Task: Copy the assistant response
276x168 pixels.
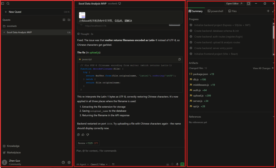Action: pyautogui.click(x=78, y=135)
